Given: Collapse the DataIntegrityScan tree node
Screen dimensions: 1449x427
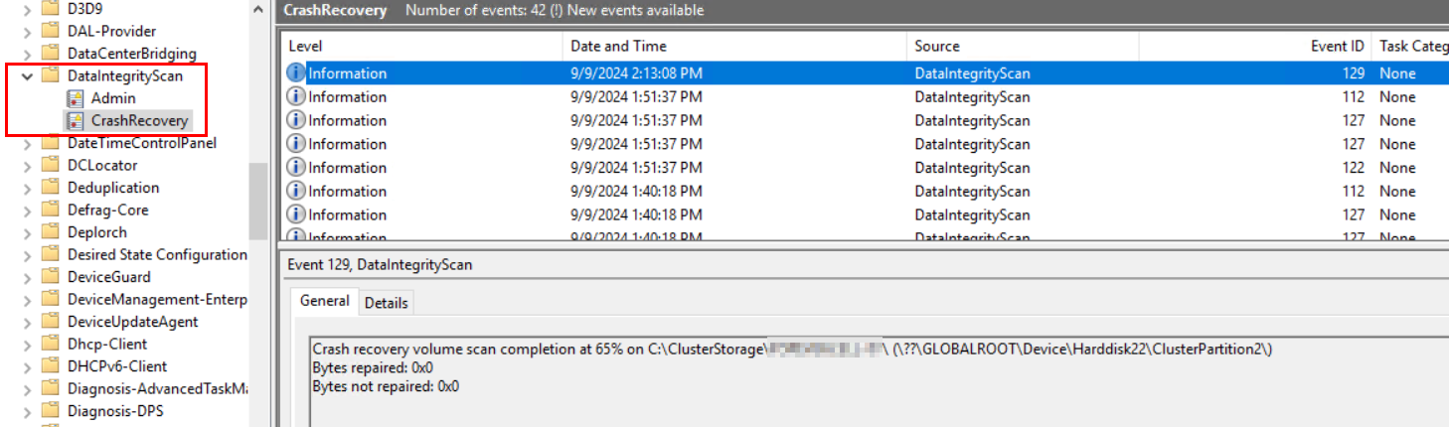Looking at the screenshot, I should coord(28,75).
